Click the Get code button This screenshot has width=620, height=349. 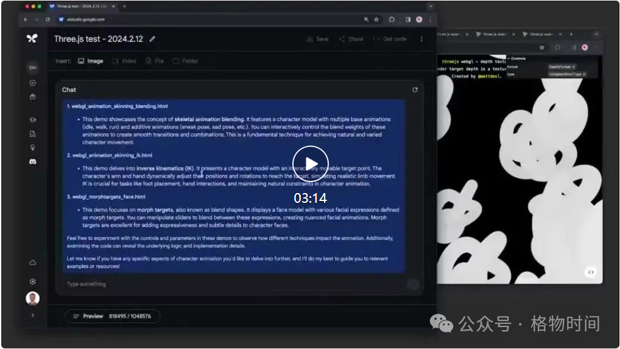click(390, 39)
